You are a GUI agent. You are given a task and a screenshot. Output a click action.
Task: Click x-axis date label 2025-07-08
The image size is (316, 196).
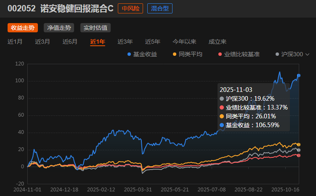pyautogui.click(x=212, y=190)
